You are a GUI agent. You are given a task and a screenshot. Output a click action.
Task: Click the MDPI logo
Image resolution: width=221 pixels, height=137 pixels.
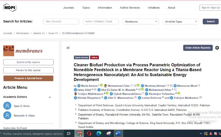[10, 7]
